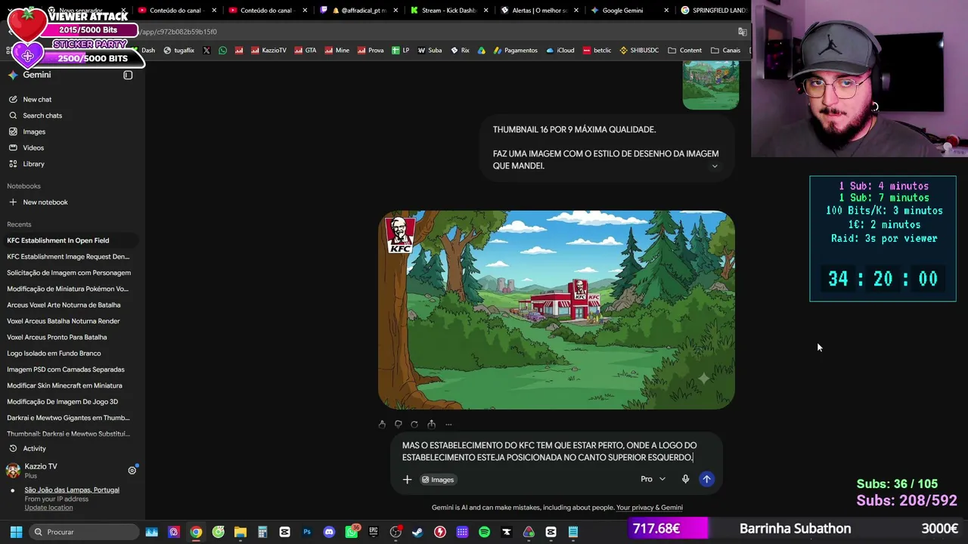Switch to the SPRINGFIELD LANDS tab

712,11
